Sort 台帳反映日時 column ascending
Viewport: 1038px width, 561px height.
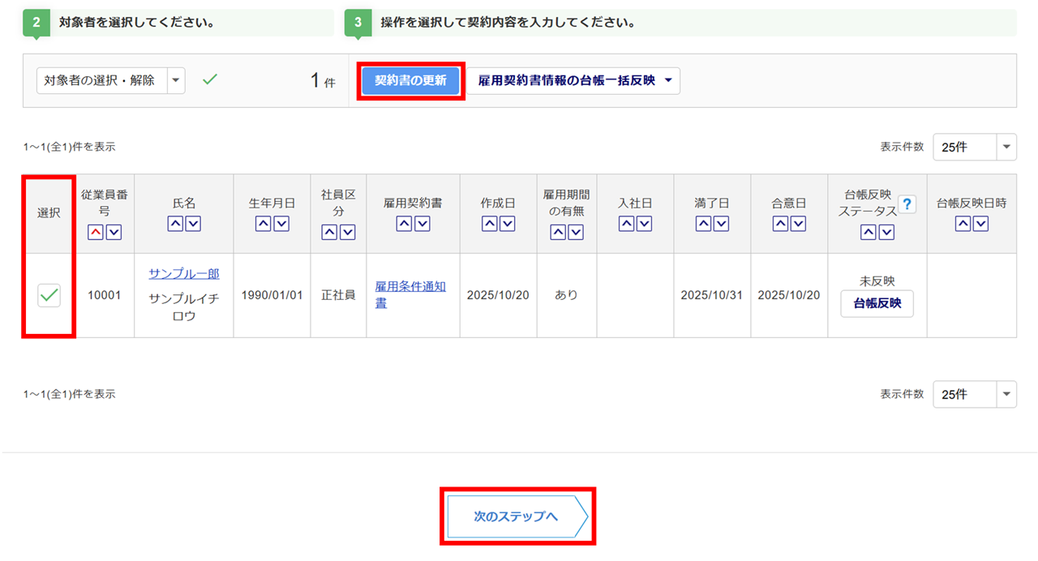click(963, 225)
